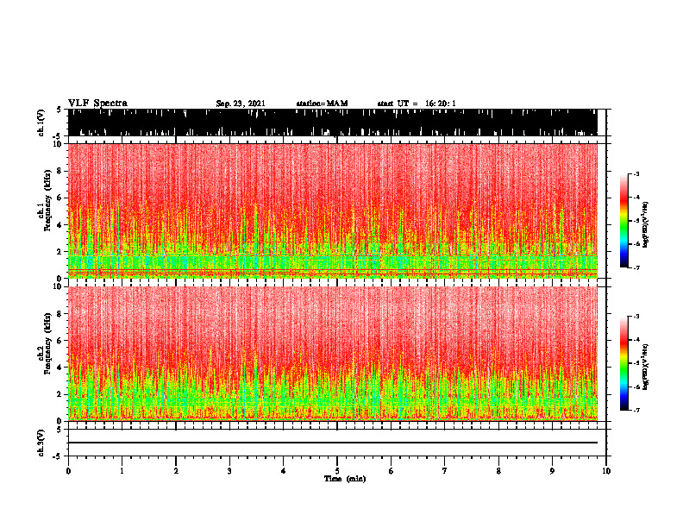Viewport: 683px width, 528px height.
Task: Click the "5" tick on ch.1(V) axis
Action: click(x=59, y=110)
